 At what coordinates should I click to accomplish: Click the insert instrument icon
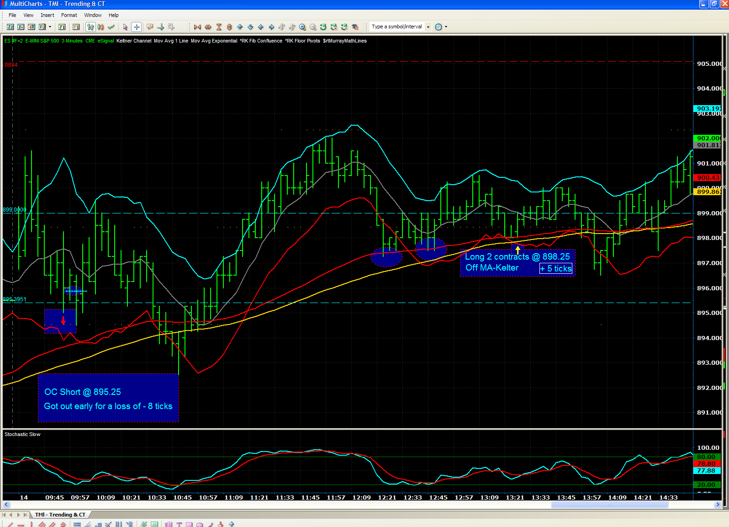pyautogui.click(x=62, y=27)
